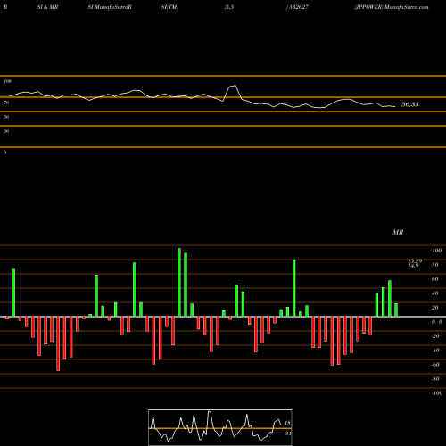Image resolution: width=446 pixels, height=446 pixels.
Task: Click the 80 label on MR axis
Action: click(435, 265)
